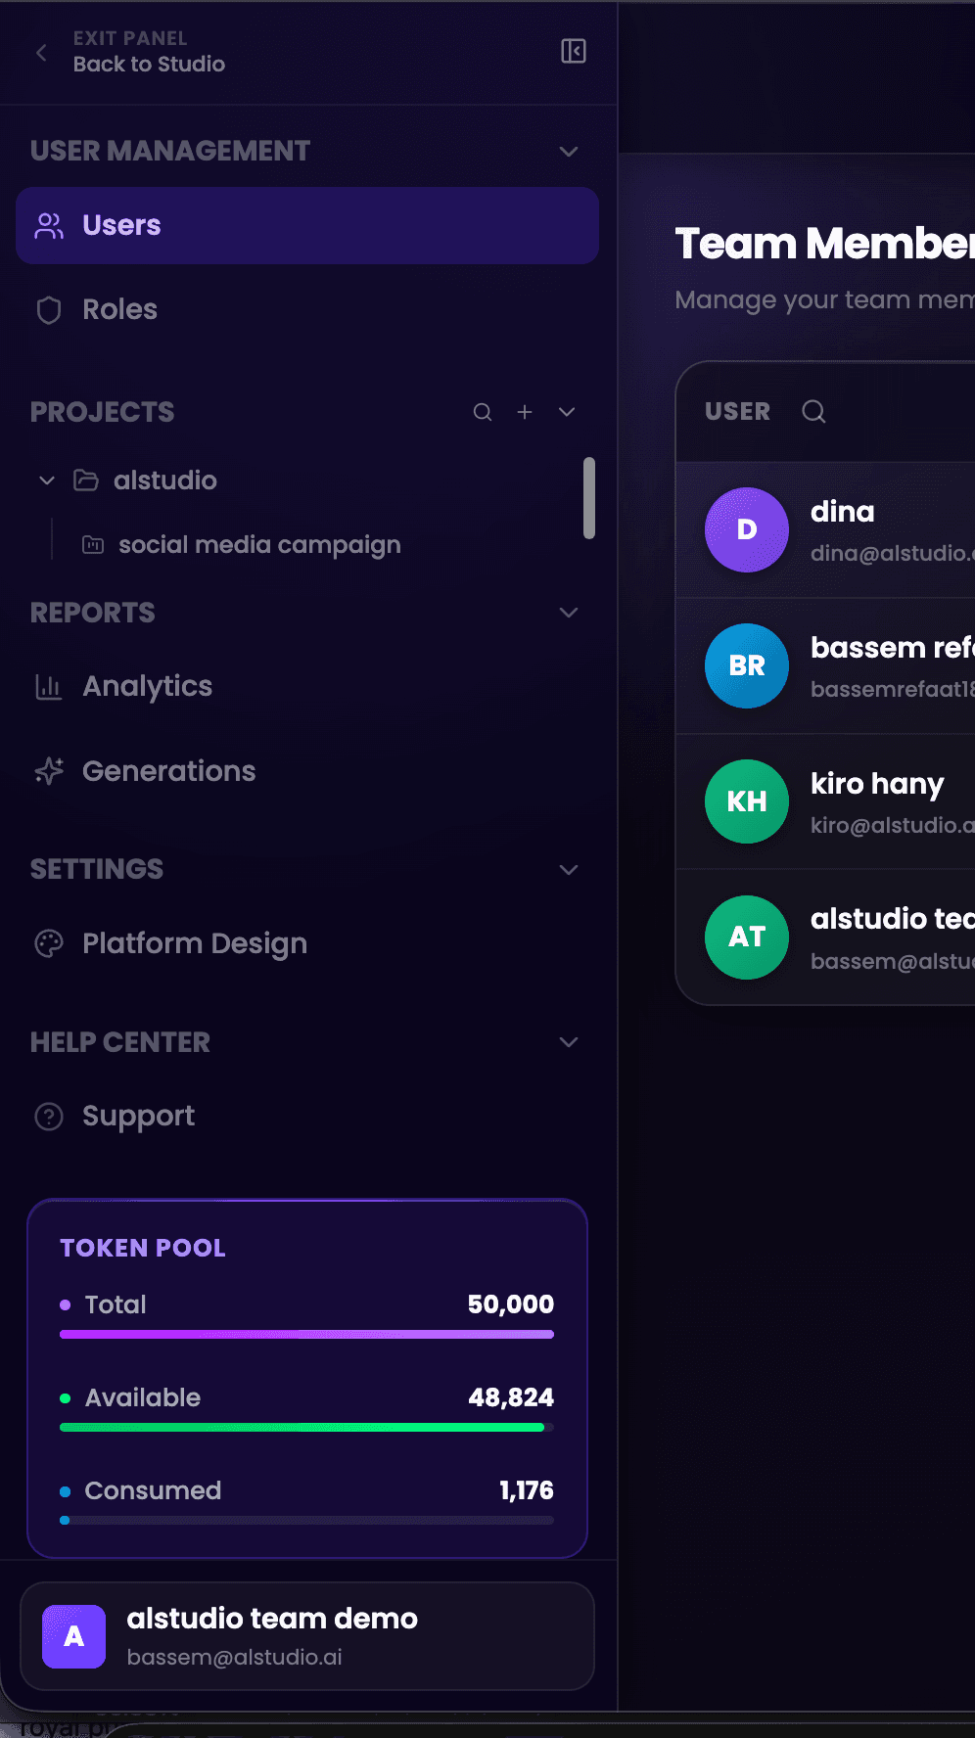Go Back to Studio
The width and height of the screenshot is (975, 1738).
[x=149, y=65]
